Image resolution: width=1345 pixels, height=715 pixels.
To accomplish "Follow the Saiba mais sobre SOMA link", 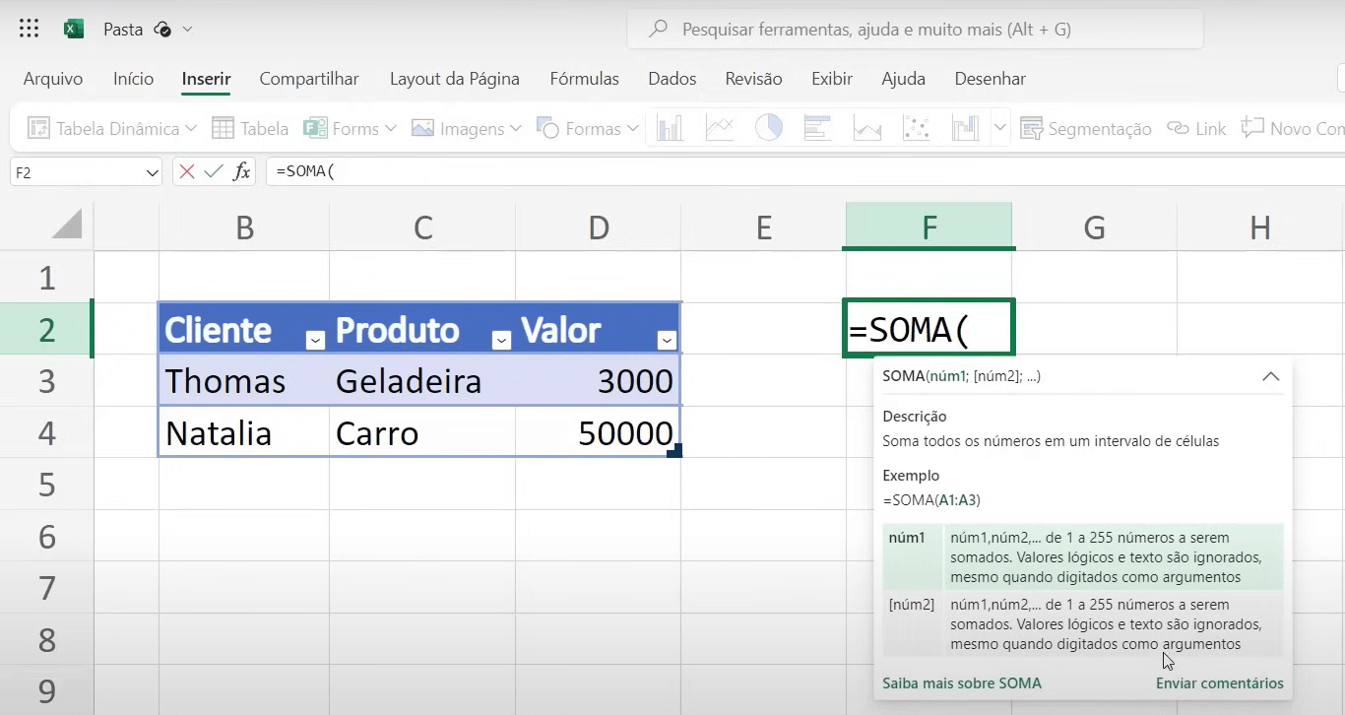I will click(961, 682).
